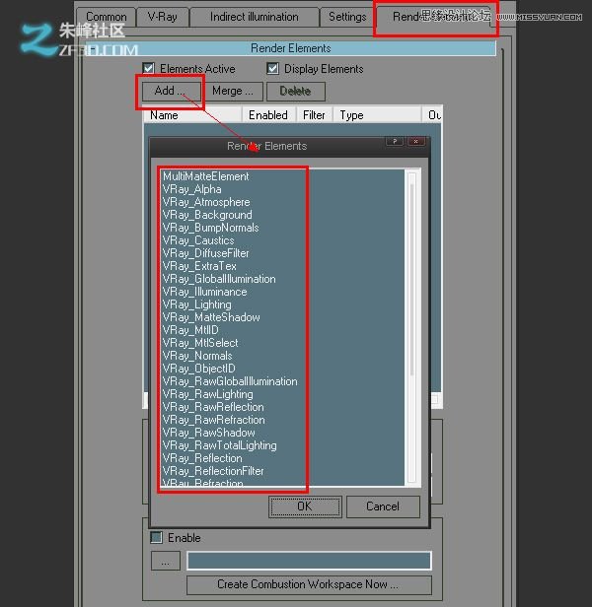Screen dimensions: 592x607
Task: Select VRay_GlobalIllumination element
Action: coord(219,279)
